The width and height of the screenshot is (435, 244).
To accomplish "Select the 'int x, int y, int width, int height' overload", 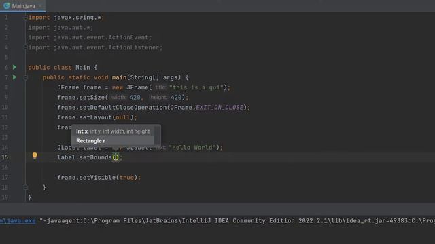I will point(113,131).
